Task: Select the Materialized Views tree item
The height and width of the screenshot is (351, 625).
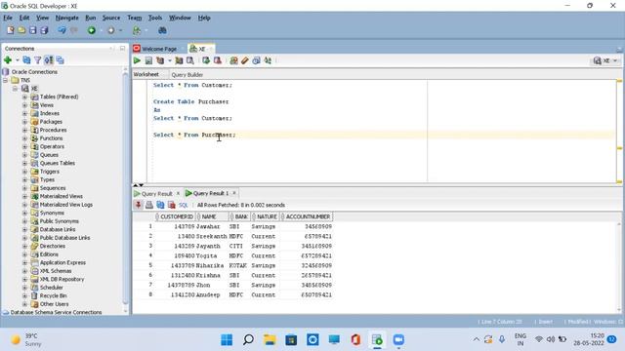Action: pyautogui.click(x=61, y=196)
